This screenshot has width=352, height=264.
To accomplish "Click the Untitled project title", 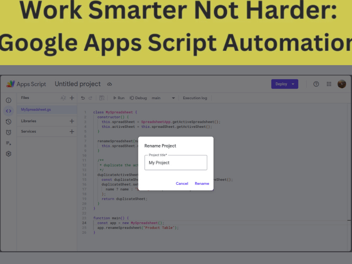I will coord(78,84).
